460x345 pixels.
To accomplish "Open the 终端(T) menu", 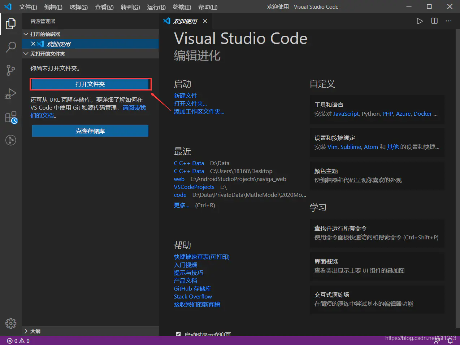I will tap(182, 7).
